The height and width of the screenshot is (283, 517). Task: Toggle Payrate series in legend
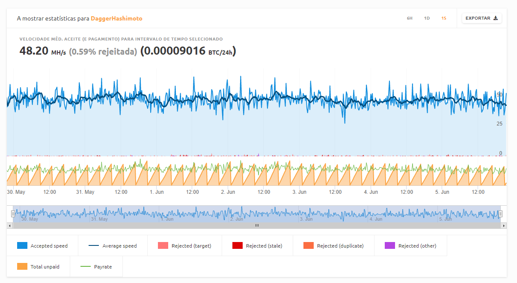tap(96, 266)
